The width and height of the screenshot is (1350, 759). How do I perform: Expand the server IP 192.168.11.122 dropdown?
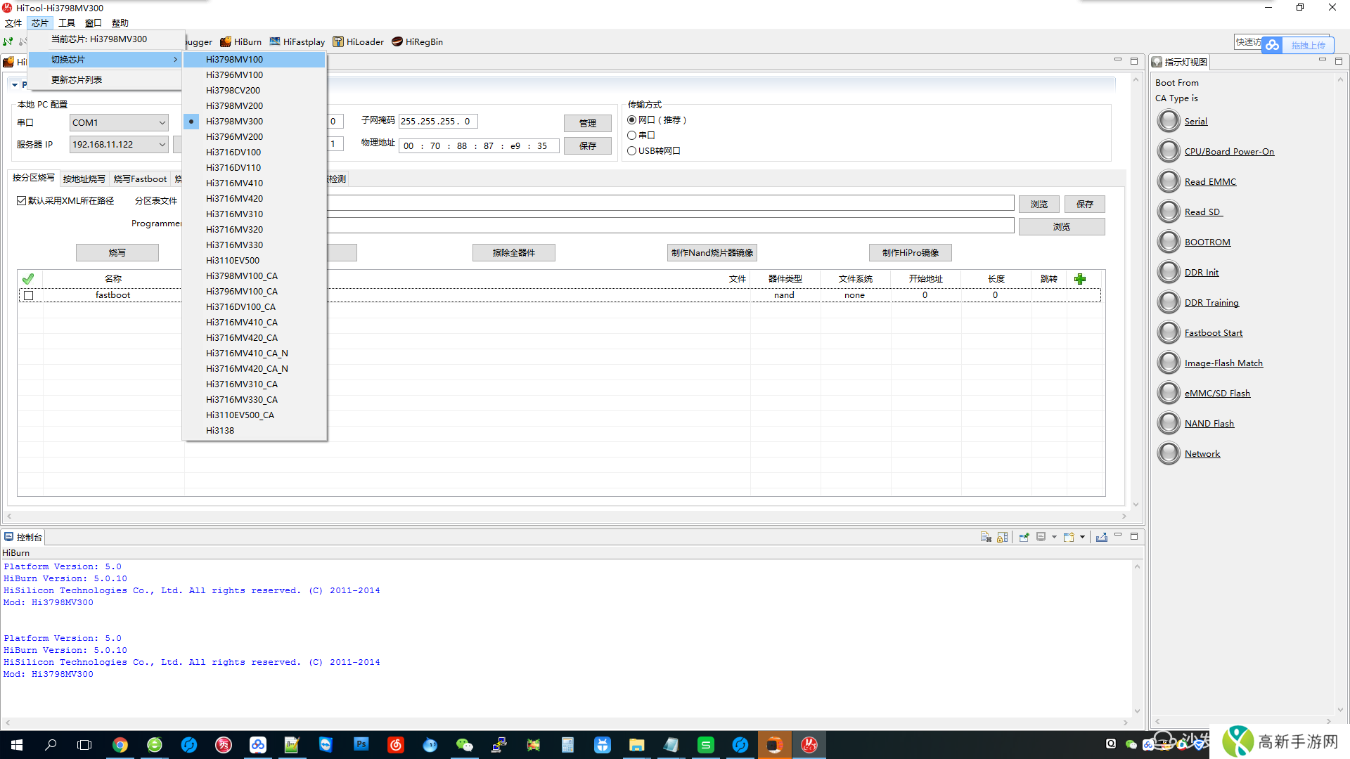[x=162, y=145]
